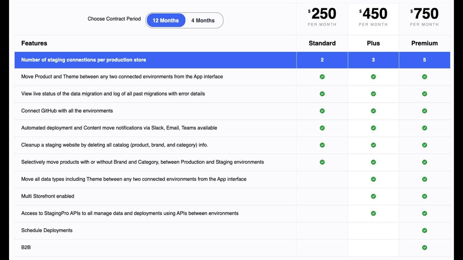
Task: Click the Features column heading
Action: coord(34,43)
